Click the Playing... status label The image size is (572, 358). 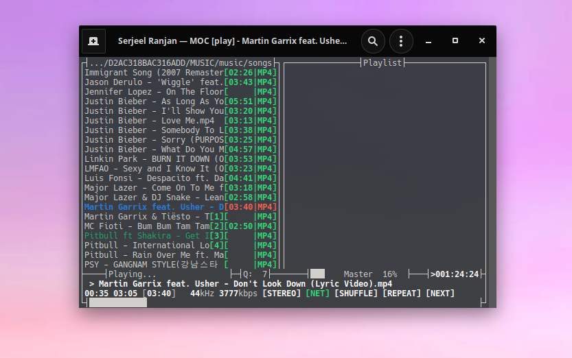[x=132, y=274]
